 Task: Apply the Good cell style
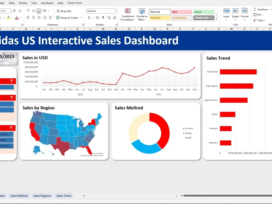[203, 12]
